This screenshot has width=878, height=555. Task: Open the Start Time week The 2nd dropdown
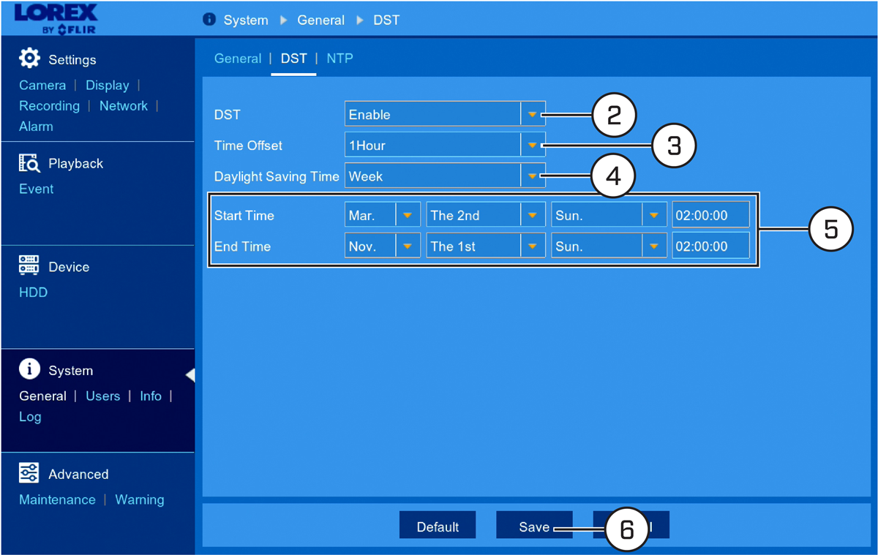click(x=486, y=216)
